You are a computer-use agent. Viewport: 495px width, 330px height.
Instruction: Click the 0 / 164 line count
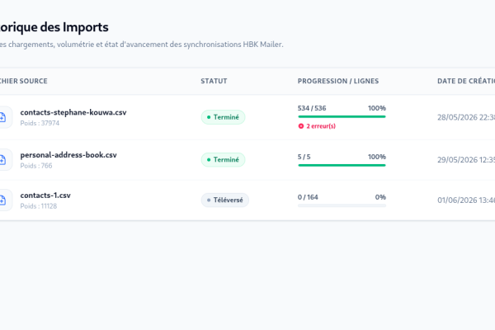308,197
